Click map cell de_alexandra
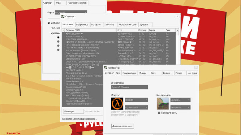 (x=155, y=59)
